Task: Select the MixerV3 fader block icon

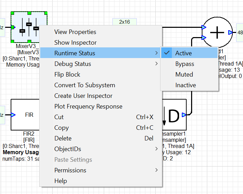Action: tap(29, 27)
